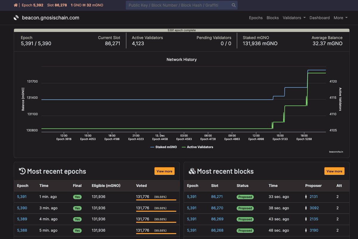This screenshot has width=358, height=239.
Task: Expand the More dropdown menu
Action: pyautogui.click(x=340, y=18)
